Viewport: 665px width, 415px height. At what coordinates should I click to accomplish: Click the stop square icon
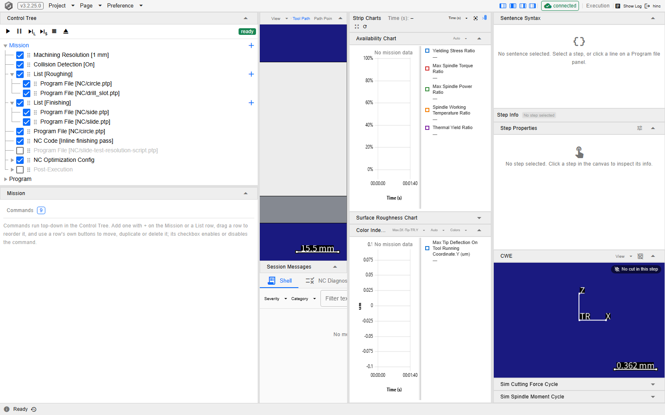coord(54,31)
